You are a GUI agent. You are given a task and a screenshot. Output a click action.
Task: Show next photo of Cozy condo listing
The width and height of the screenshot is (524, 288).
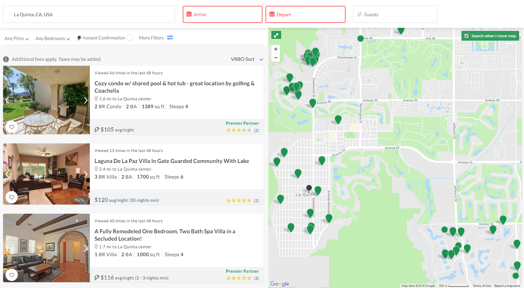pos(86,100)
